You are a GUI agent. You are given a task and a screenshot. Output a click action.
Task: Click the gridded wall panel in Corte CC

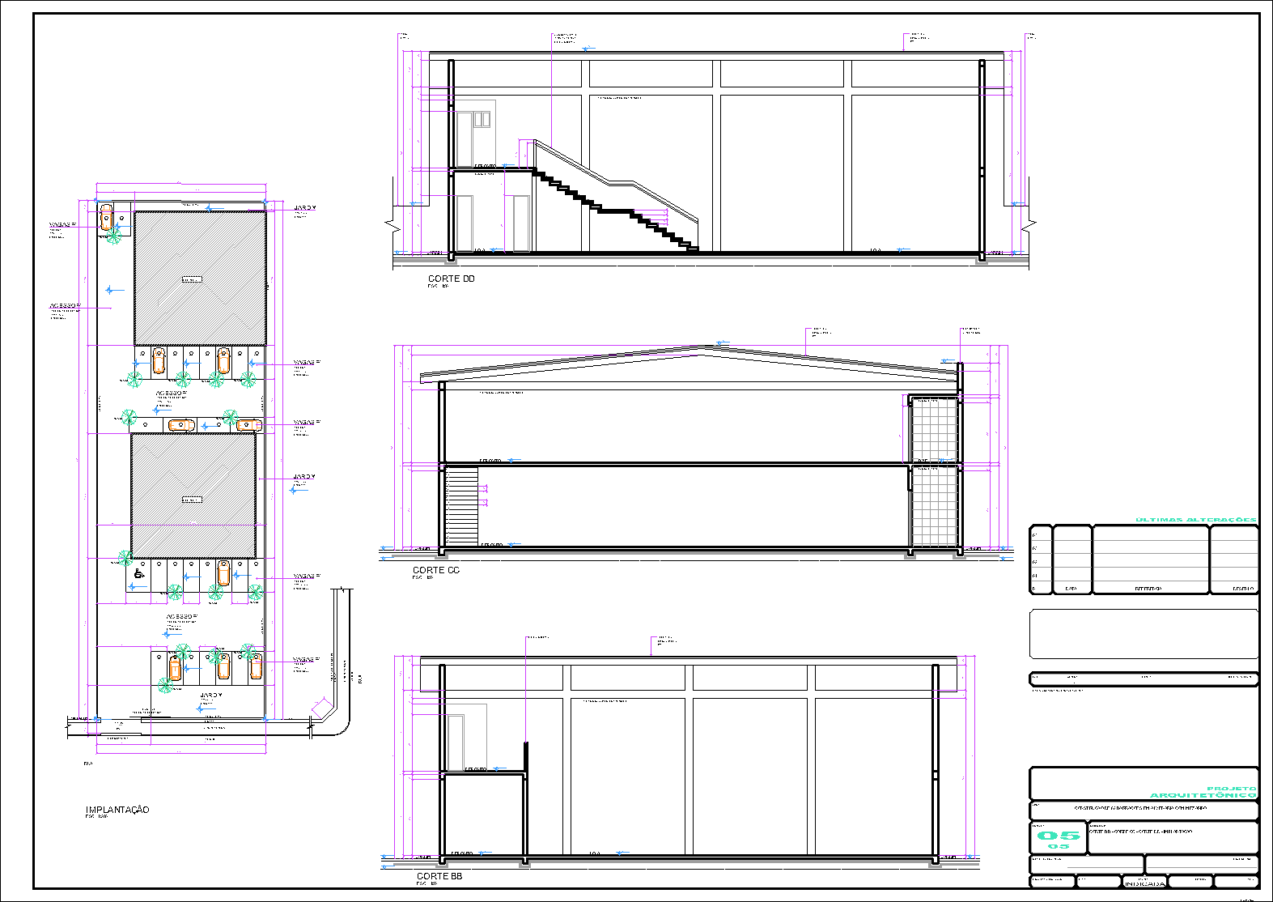point(934,471)
